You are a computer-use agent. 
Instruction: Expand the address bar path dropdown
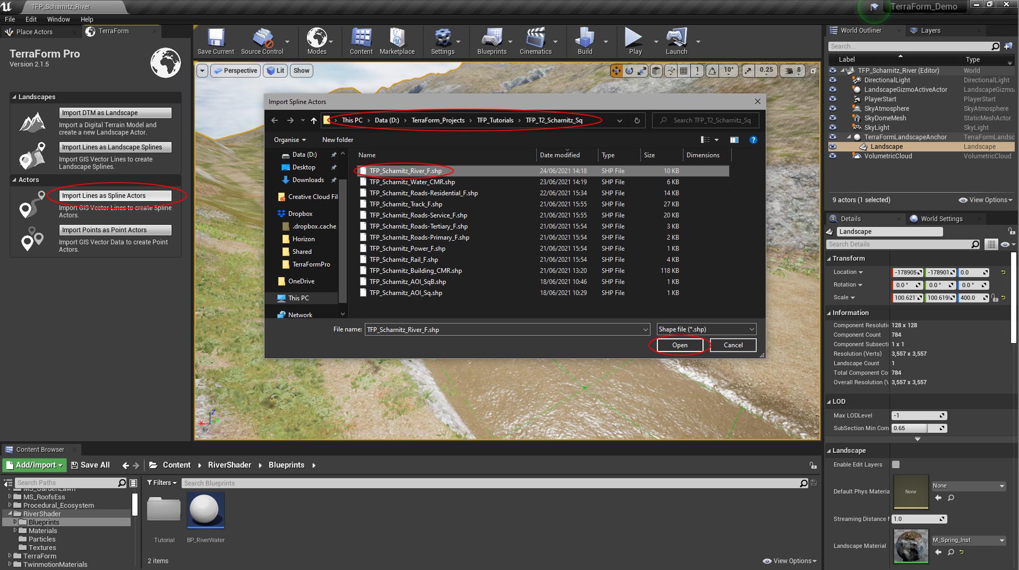click(619, 120)
